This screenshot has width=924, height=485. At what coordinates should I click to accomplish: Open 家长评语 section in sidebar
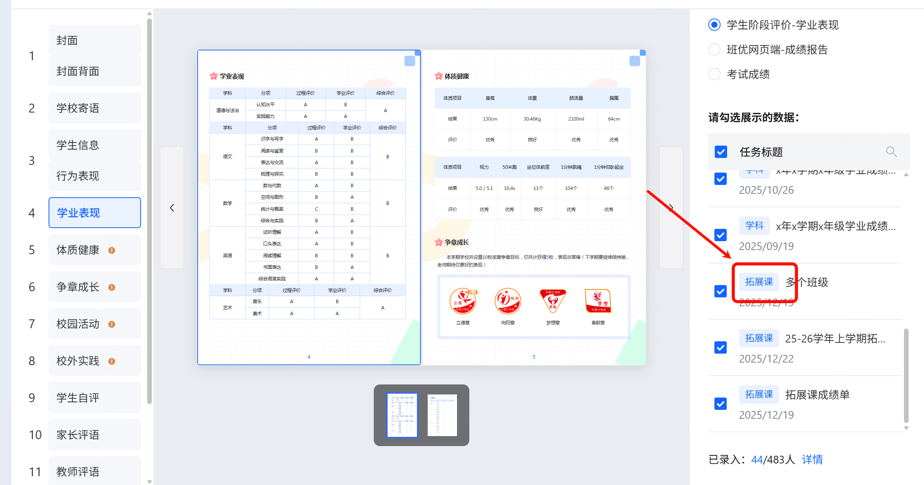click(94, 435)
